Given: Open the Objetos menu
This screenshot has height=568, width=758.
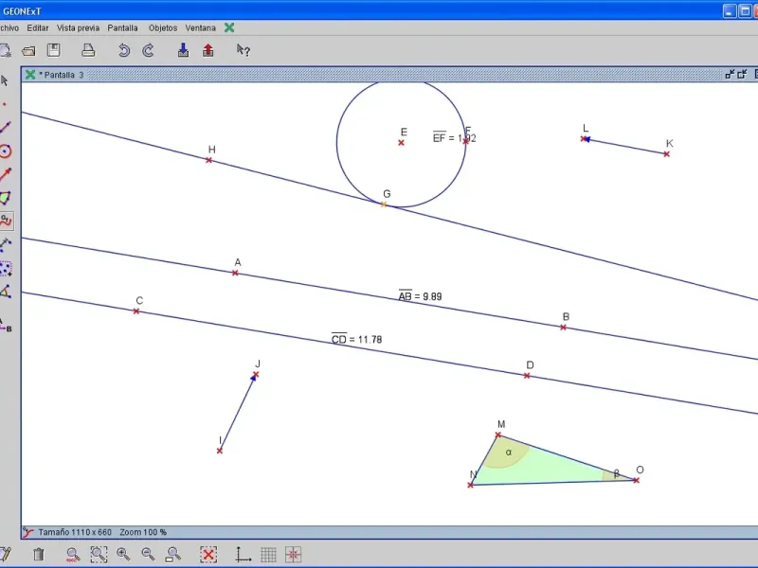Looking at the screenshot, I should 163,28.
